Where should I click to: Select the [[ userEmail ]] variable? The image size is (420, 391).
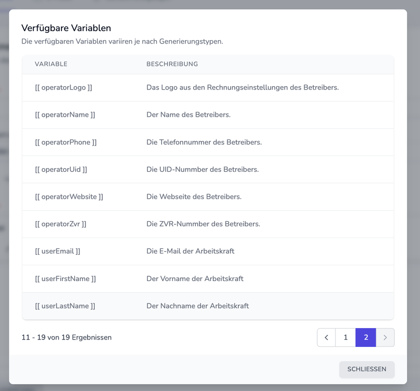(x=57, y=251)
